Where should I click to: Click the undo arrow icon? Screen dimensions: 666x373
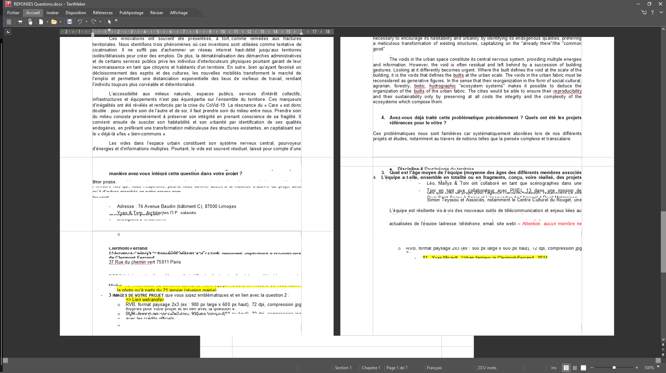[80, 22]
